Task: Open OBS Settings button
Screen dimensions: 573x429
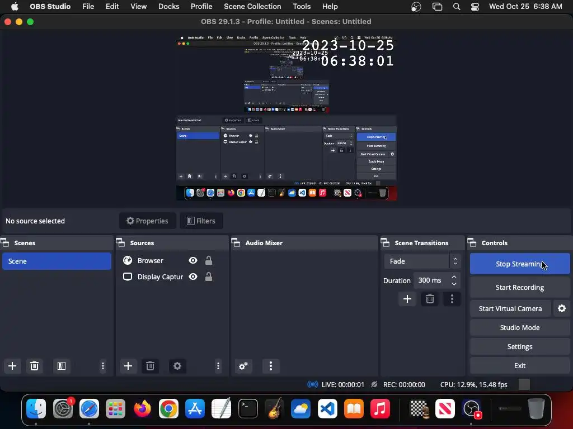Action: [x=520, y=346]
